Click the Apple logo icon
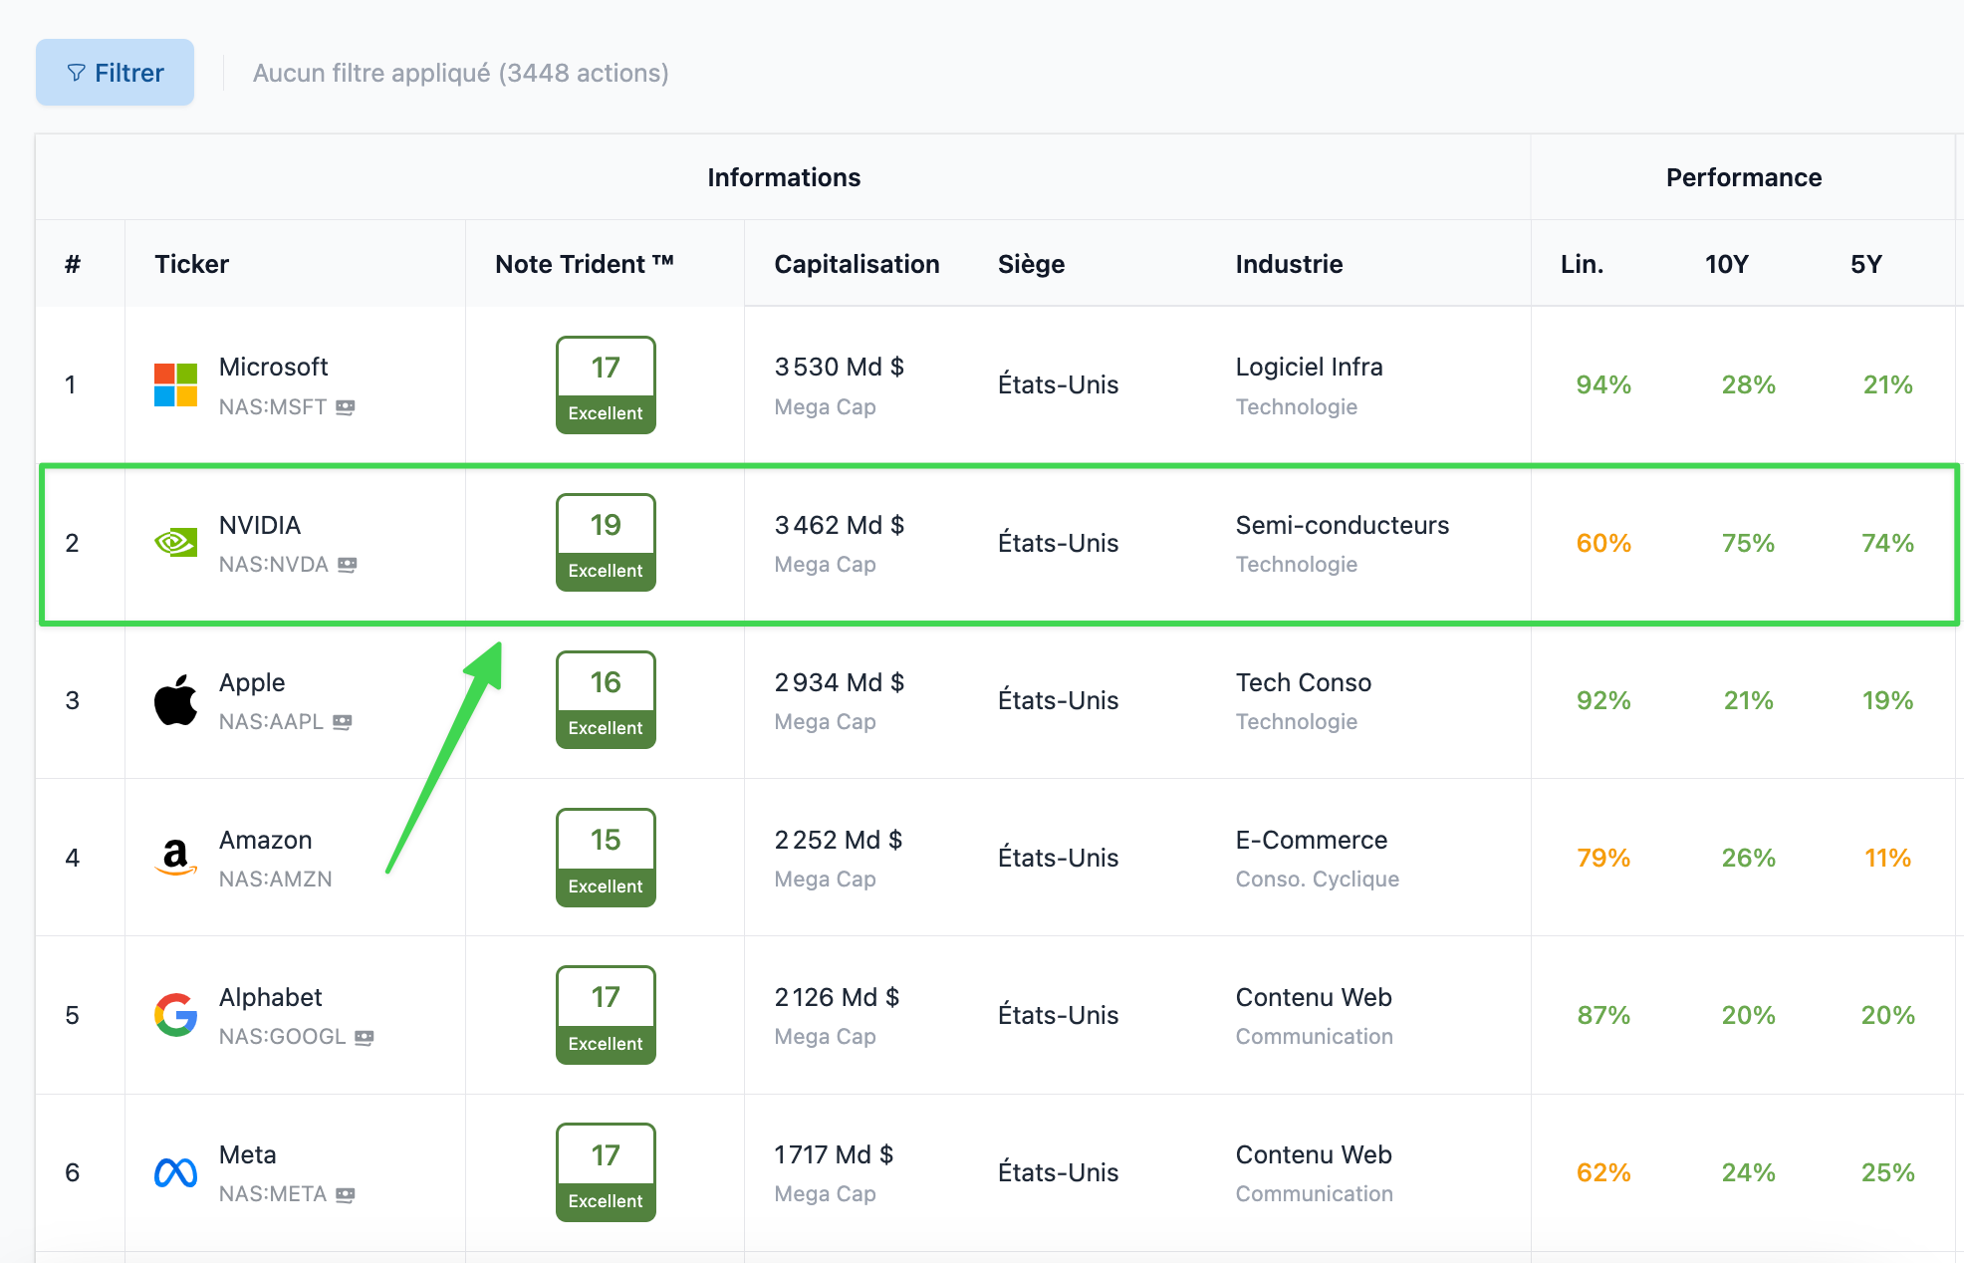Viewport: 1964px width, 1263px height. [x=175, y=700]
